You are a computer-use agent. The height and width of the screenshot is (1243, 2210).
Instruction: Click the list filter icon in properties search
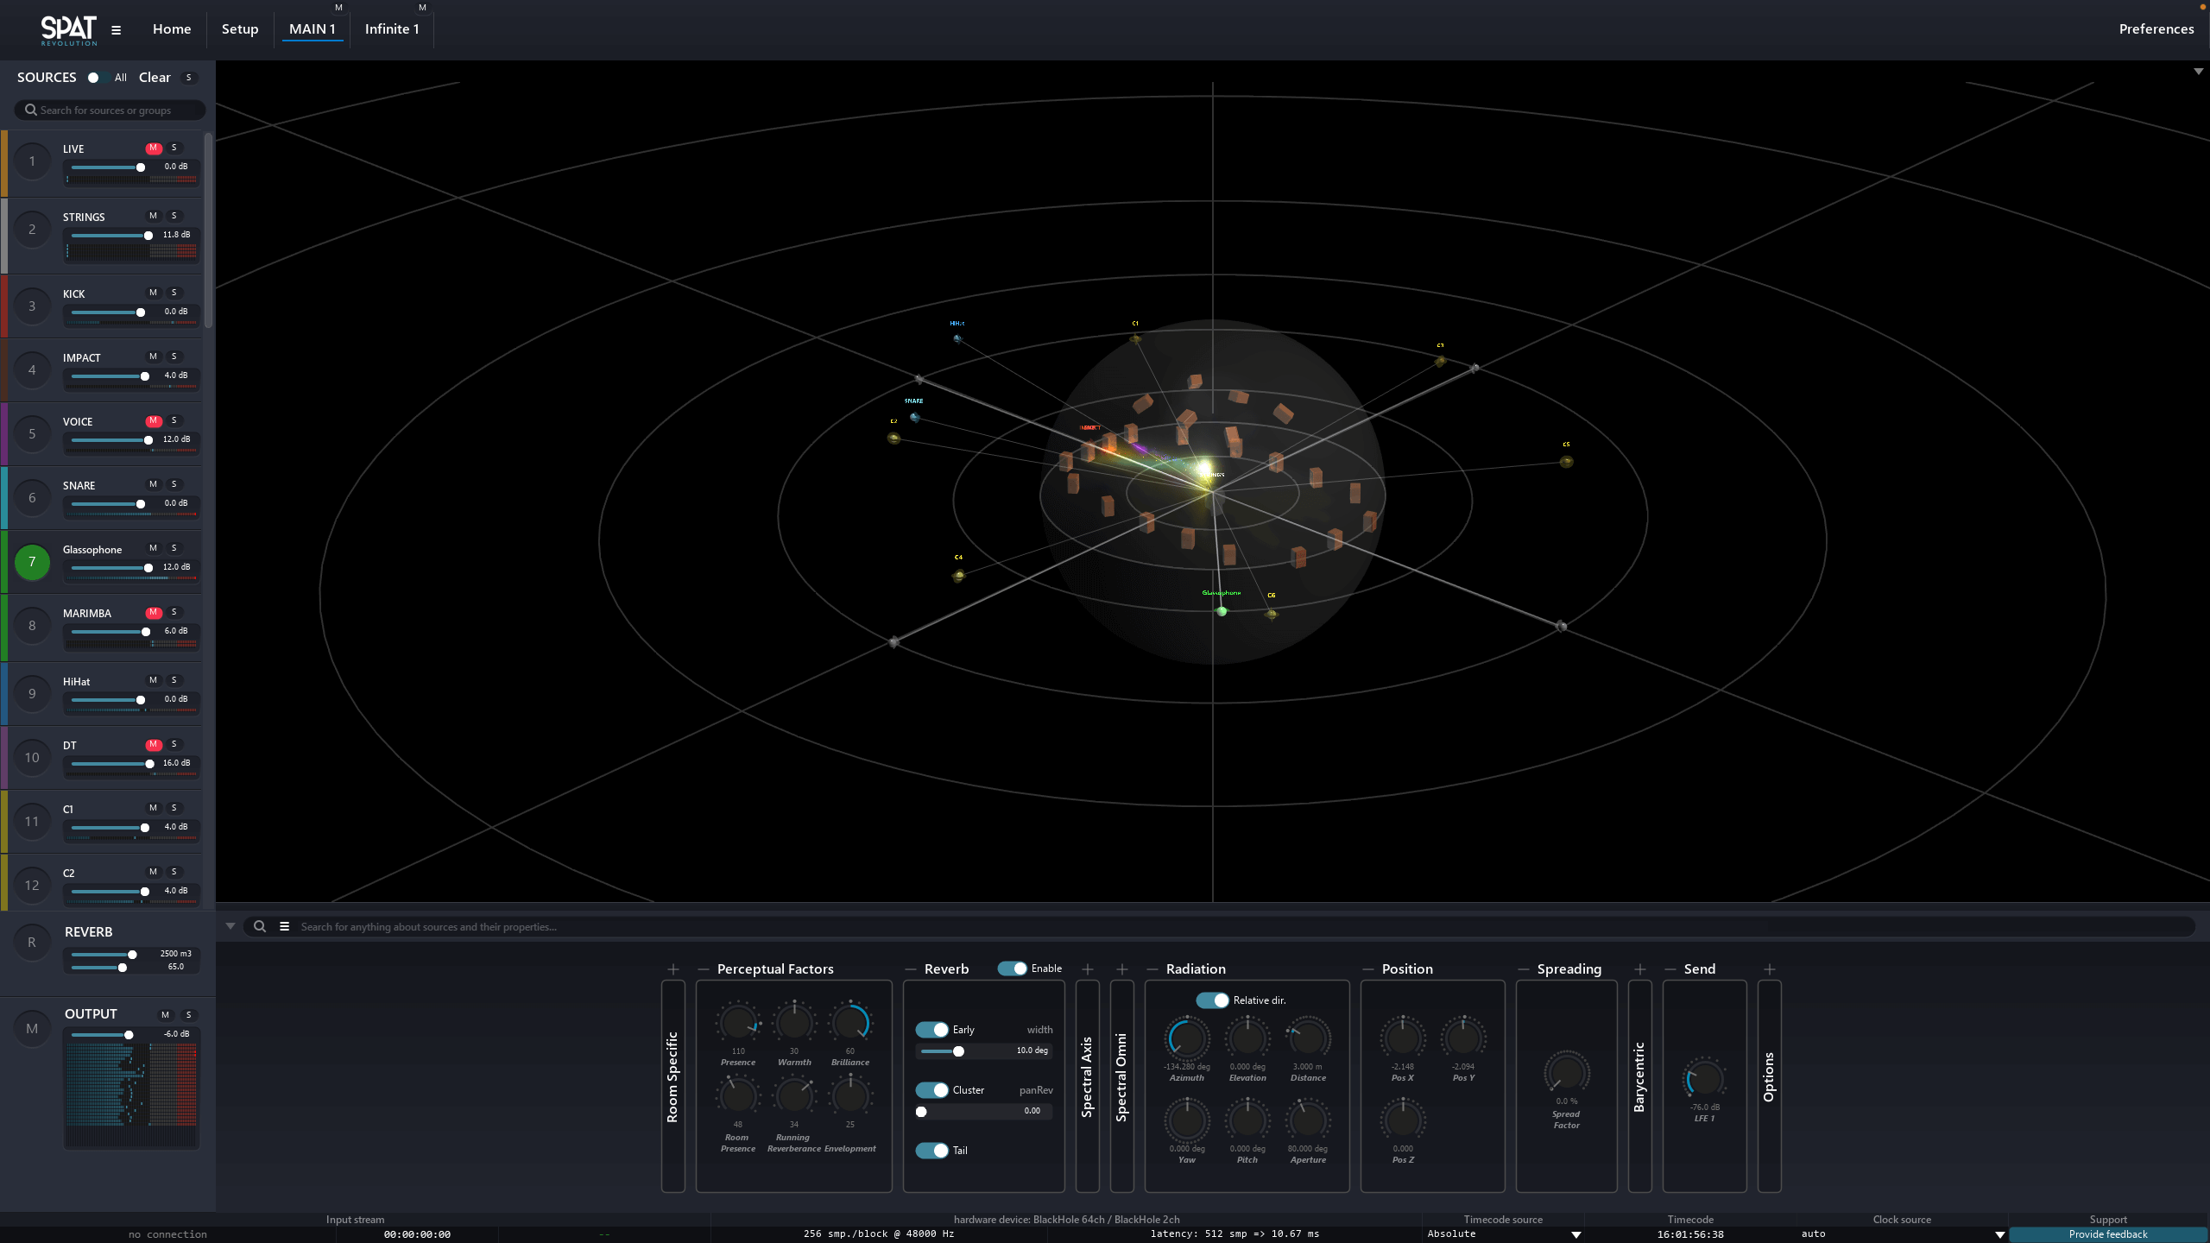pos(284,926)
